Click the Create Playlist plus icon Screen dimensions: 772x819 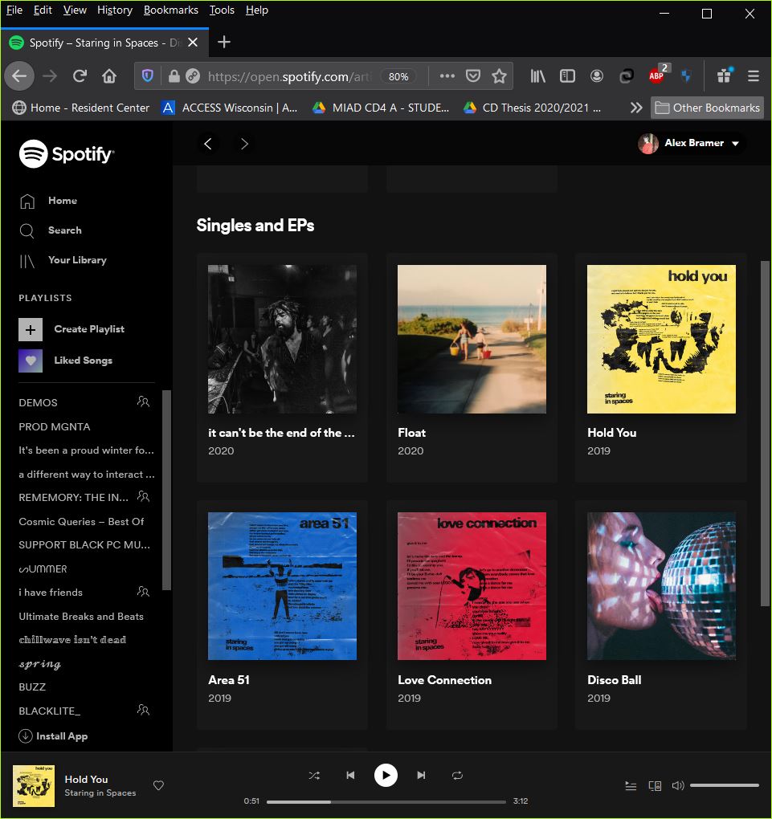31,329
